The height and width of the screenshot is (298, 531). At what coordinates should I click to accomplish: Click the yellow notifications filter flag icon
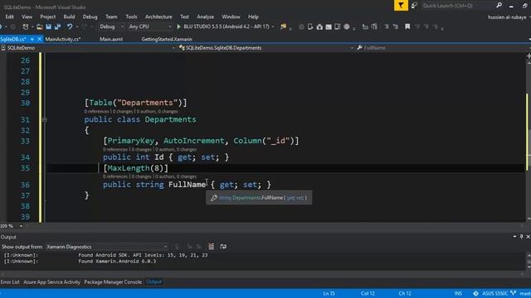[401, 6]
